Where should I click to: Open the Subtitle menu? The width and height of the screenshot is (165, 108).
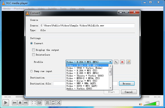click(52, 9)
